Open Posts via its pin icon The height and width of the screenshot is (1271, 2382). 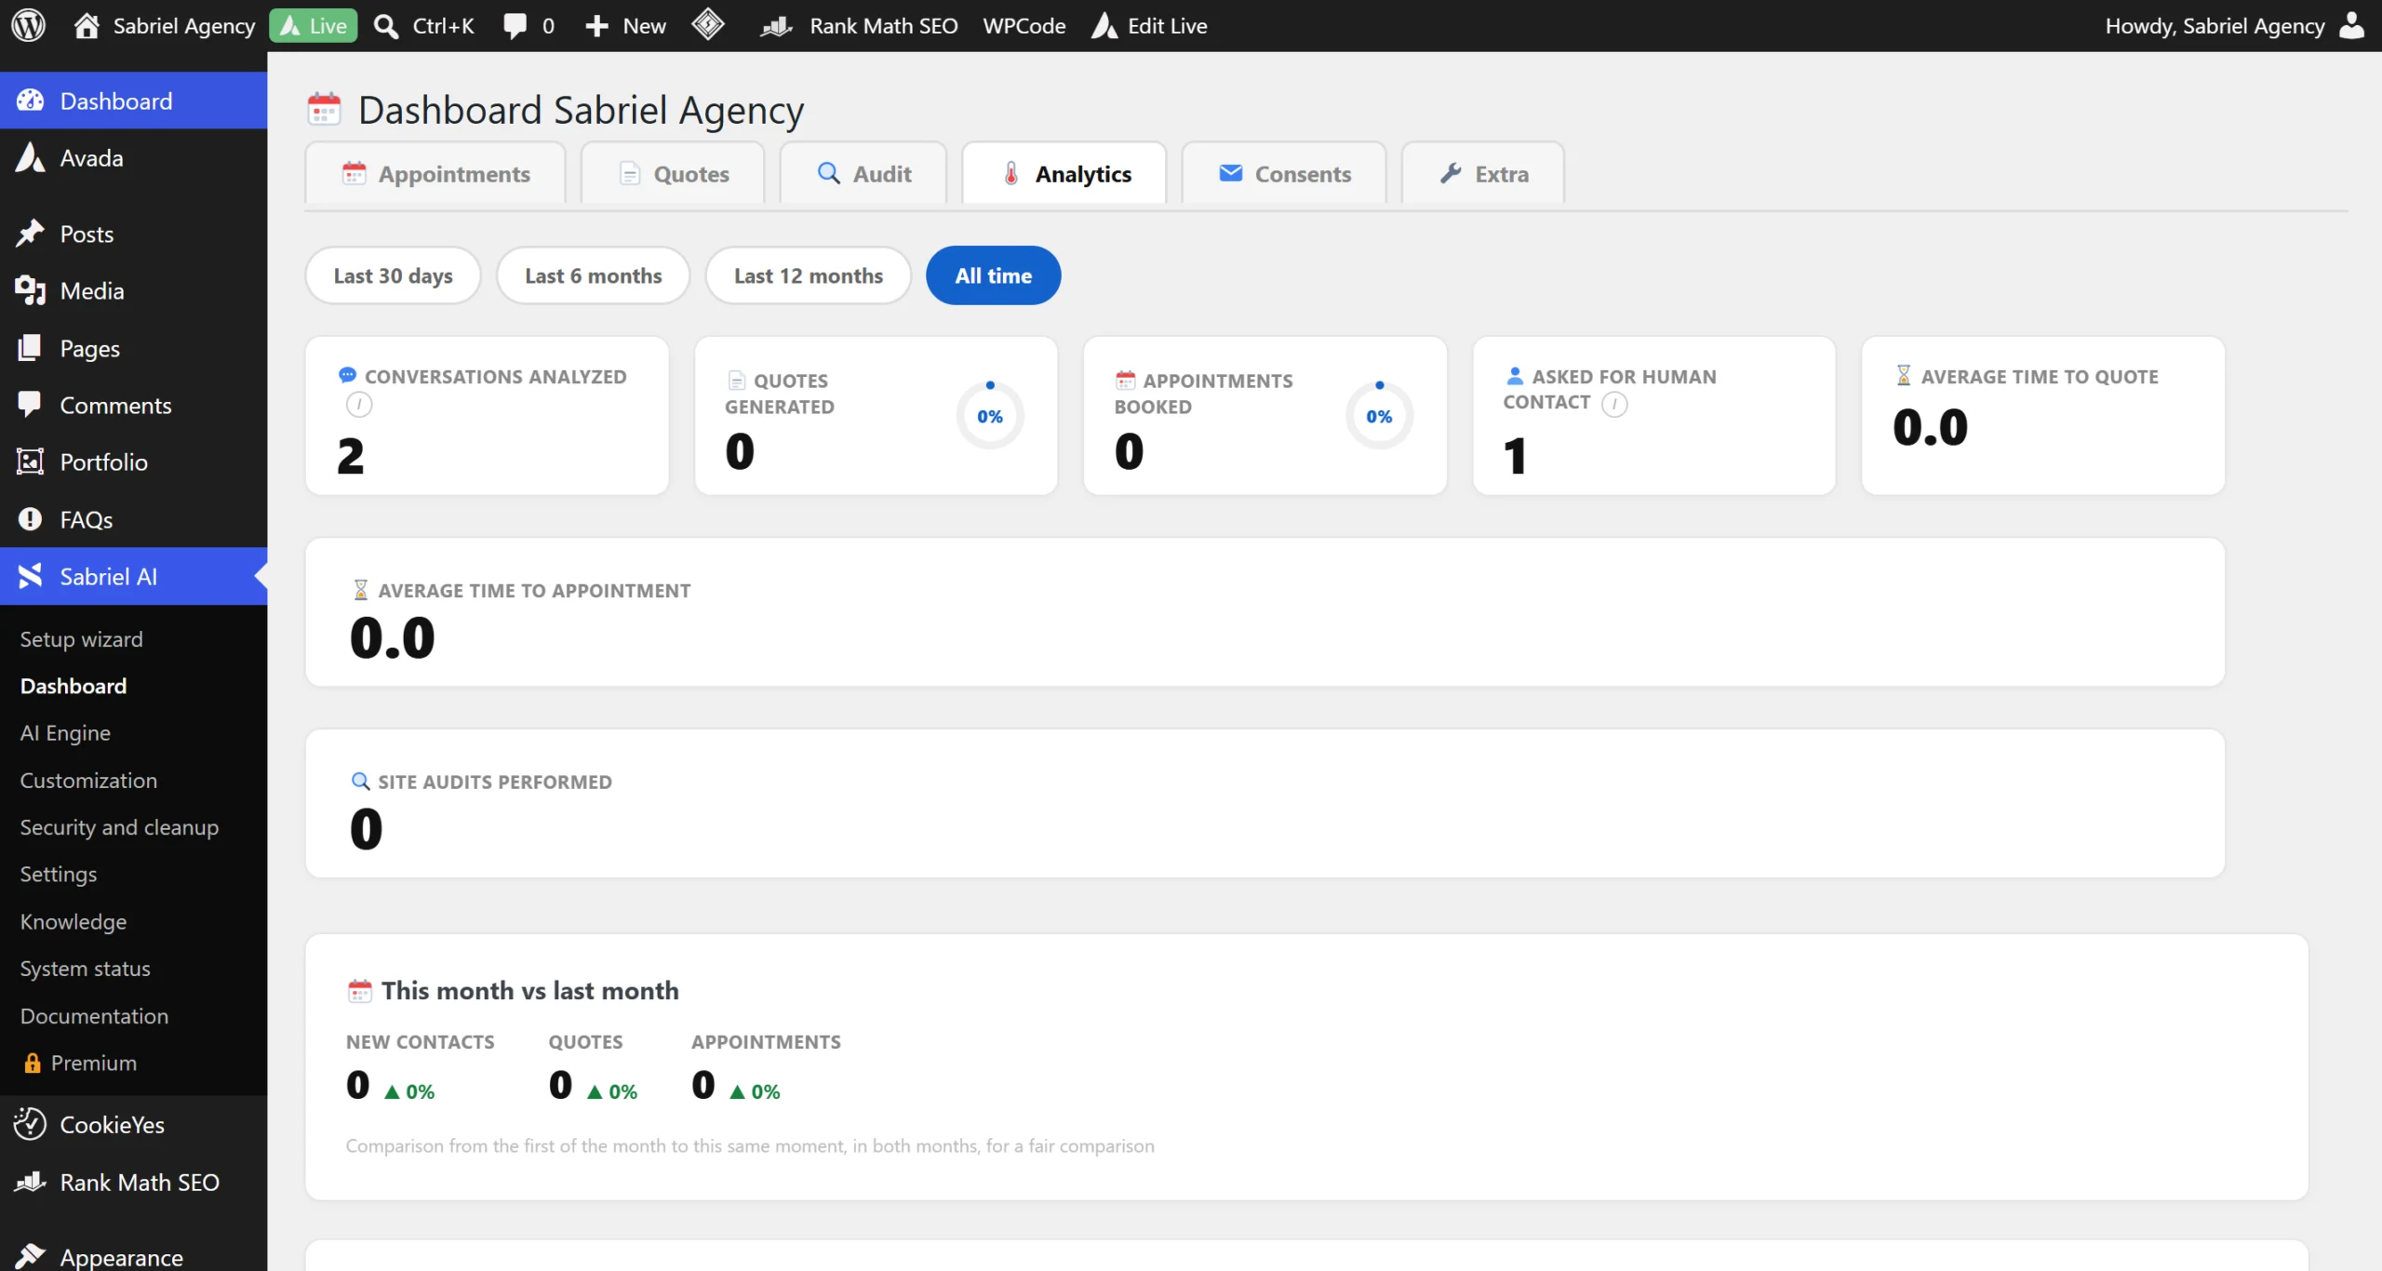(30, 234)
